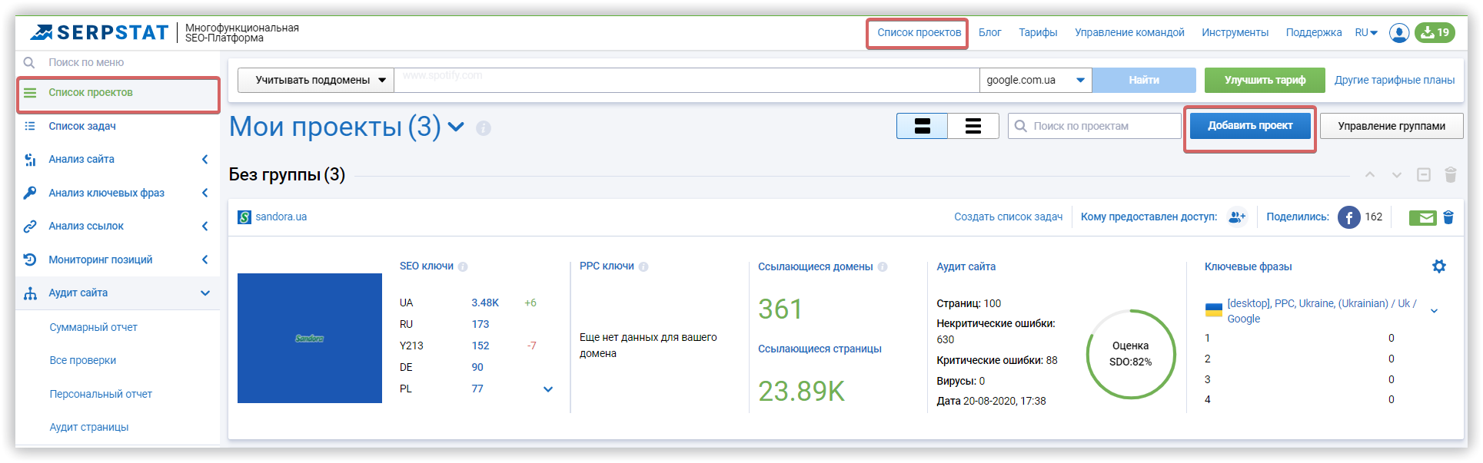Open Персональный отчет in sidebar

coord(101,394)
